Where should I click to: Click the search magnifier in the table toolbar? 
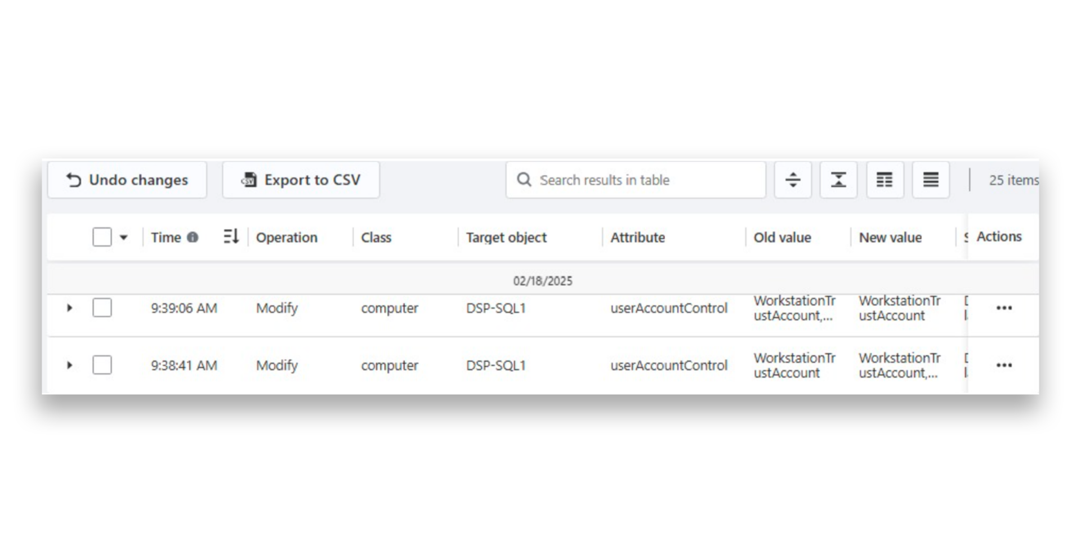(x=524, y=180)
